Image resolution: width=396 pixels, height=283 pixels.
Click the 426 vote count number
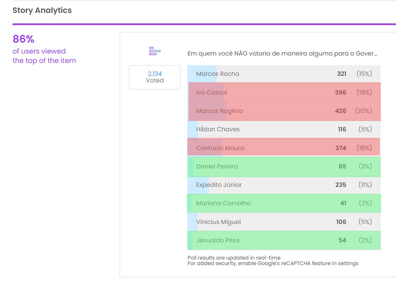(341, 111)
